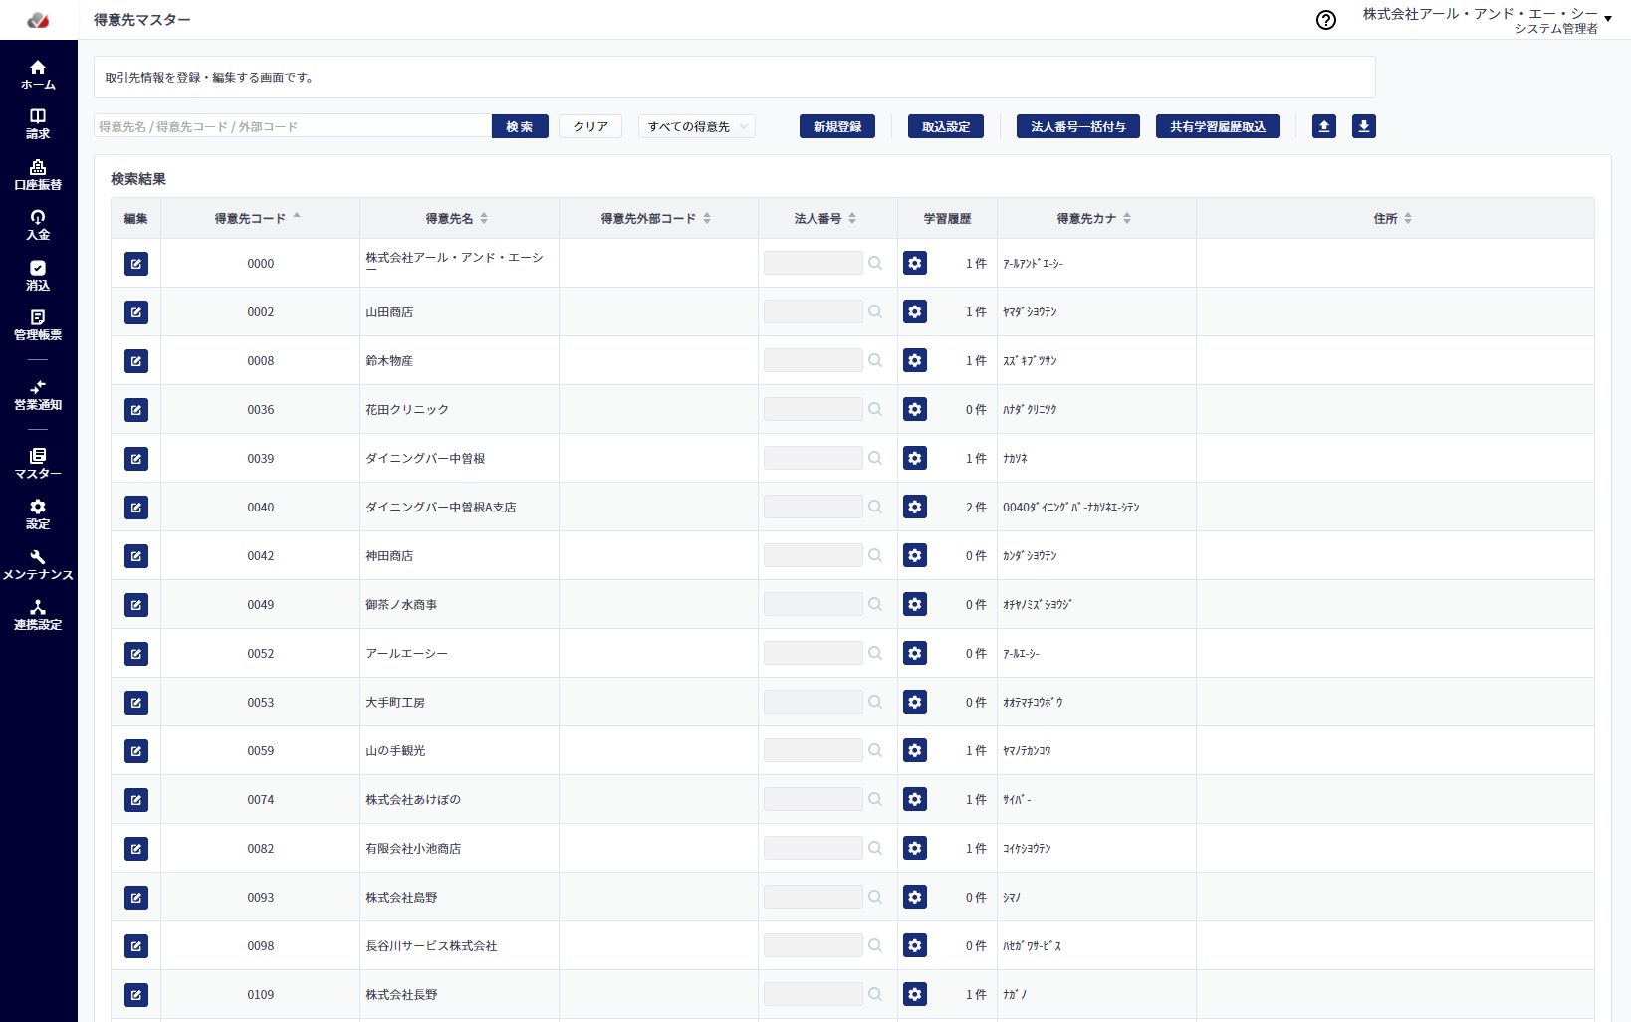Click the 新規登録 button

pyautogui.click(x=837, y=126)
